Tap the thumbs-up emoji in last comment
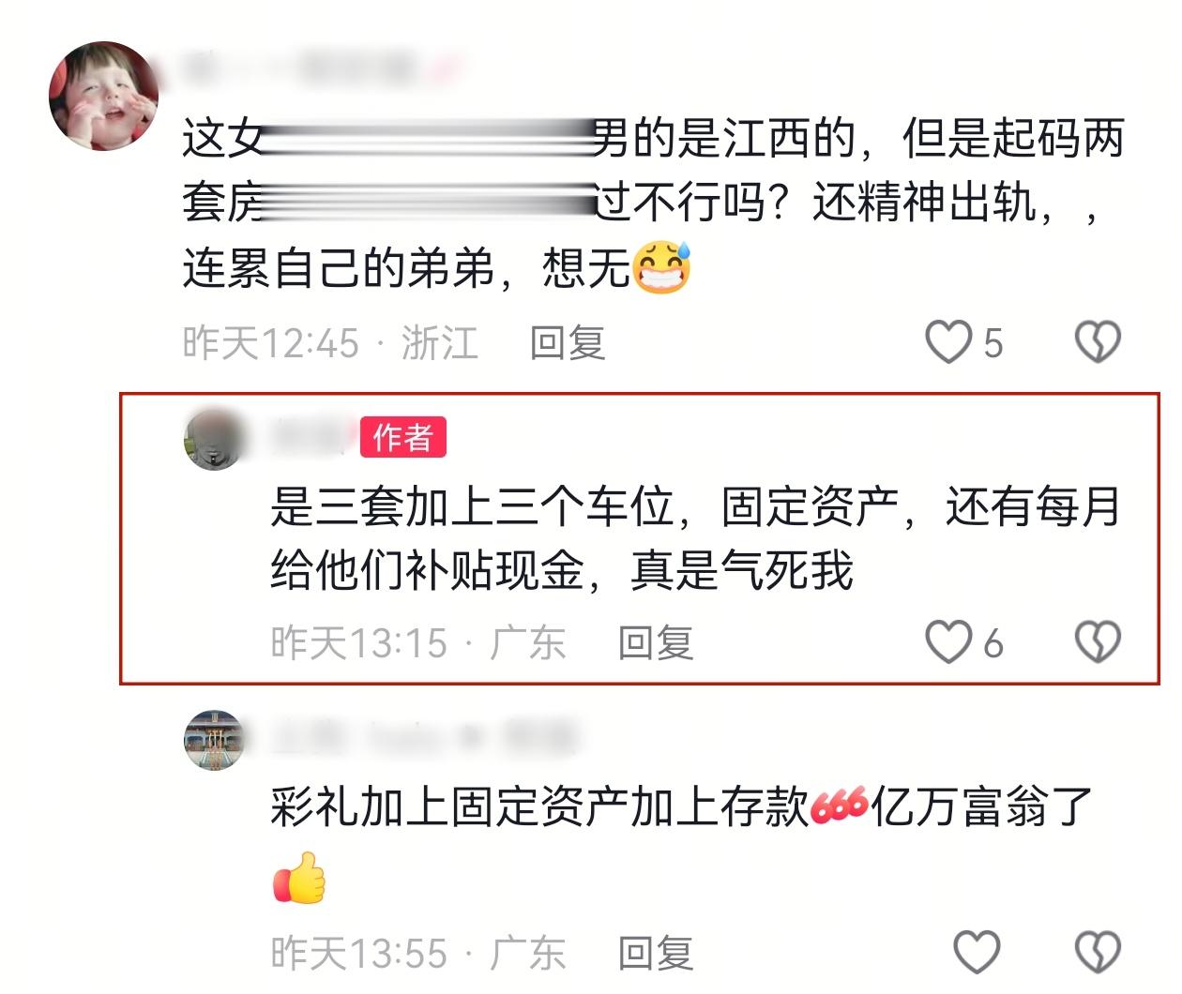Viewport: 1182px width, 994px height. click(299, 878)
